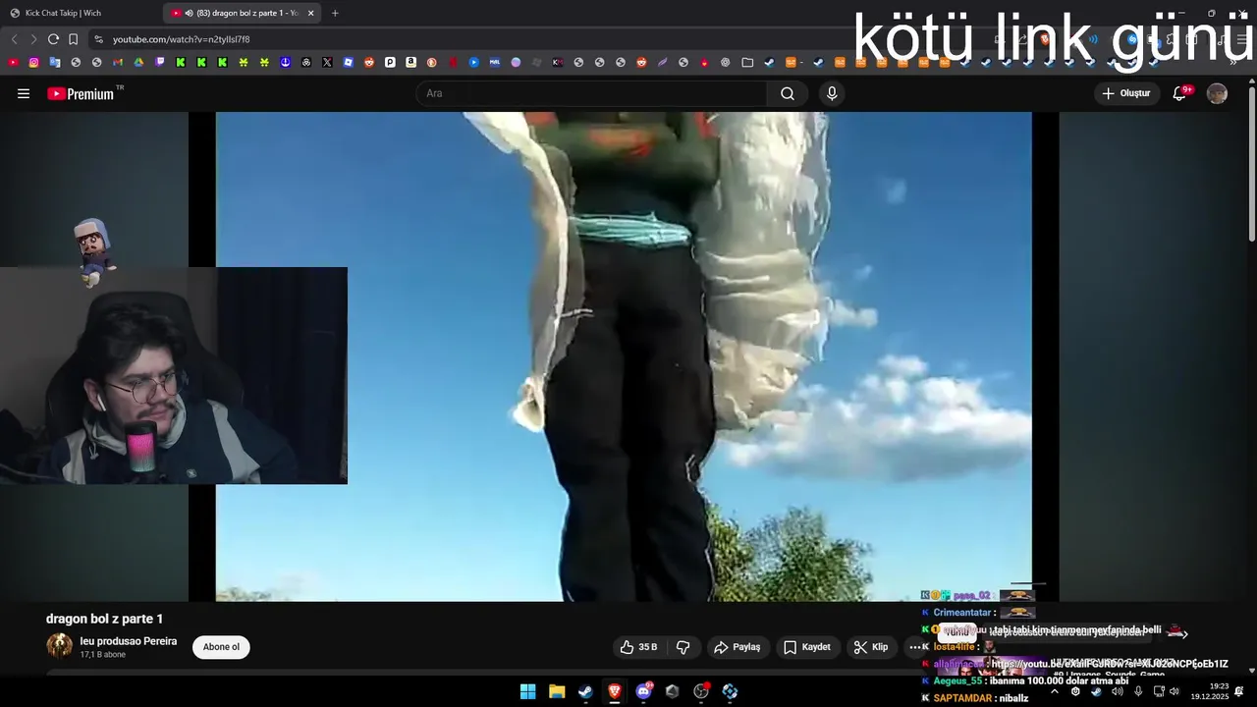Open leu produsao Pereira channel name
This screenshot has width=1257, height=707.
coord(129,641)
